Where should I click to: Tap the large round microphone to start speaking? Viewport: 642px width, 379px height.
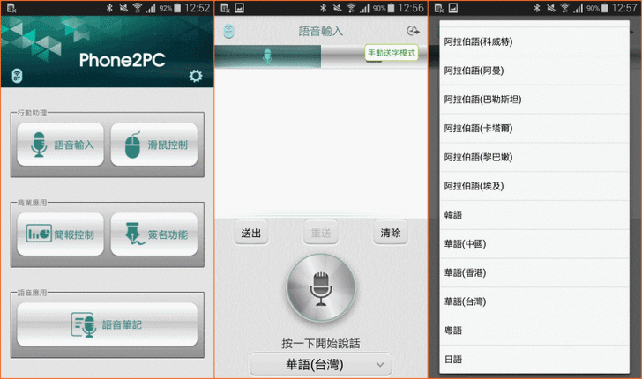click(x=321, y=288)
